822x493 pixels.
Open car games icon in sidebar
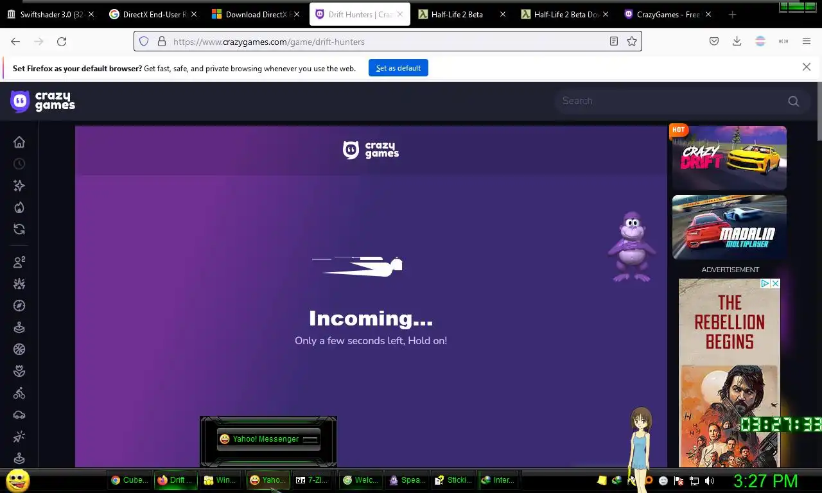coord(19,415)
